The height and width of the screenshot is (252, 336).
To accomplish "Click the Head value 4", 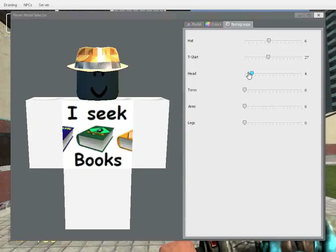I will [305, 74].
